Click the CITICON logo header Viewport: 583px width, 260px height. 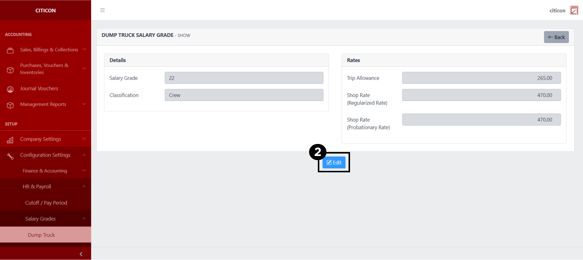click(x=46, y=10)
